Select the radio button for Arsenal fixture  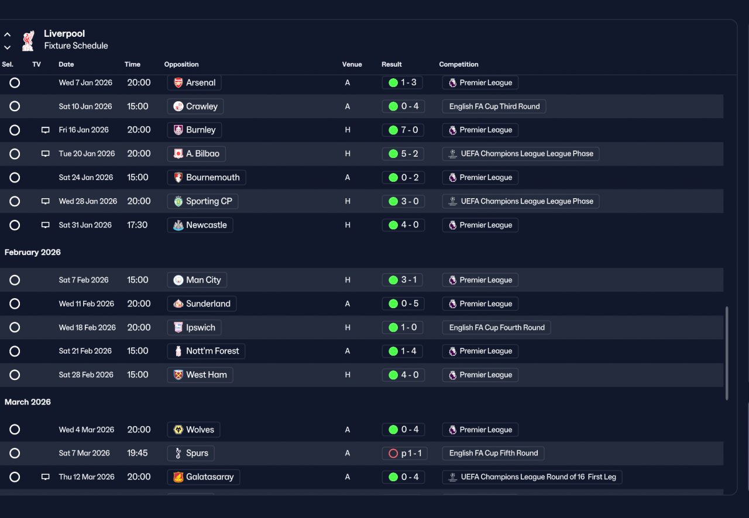click(x=15, y=83)
